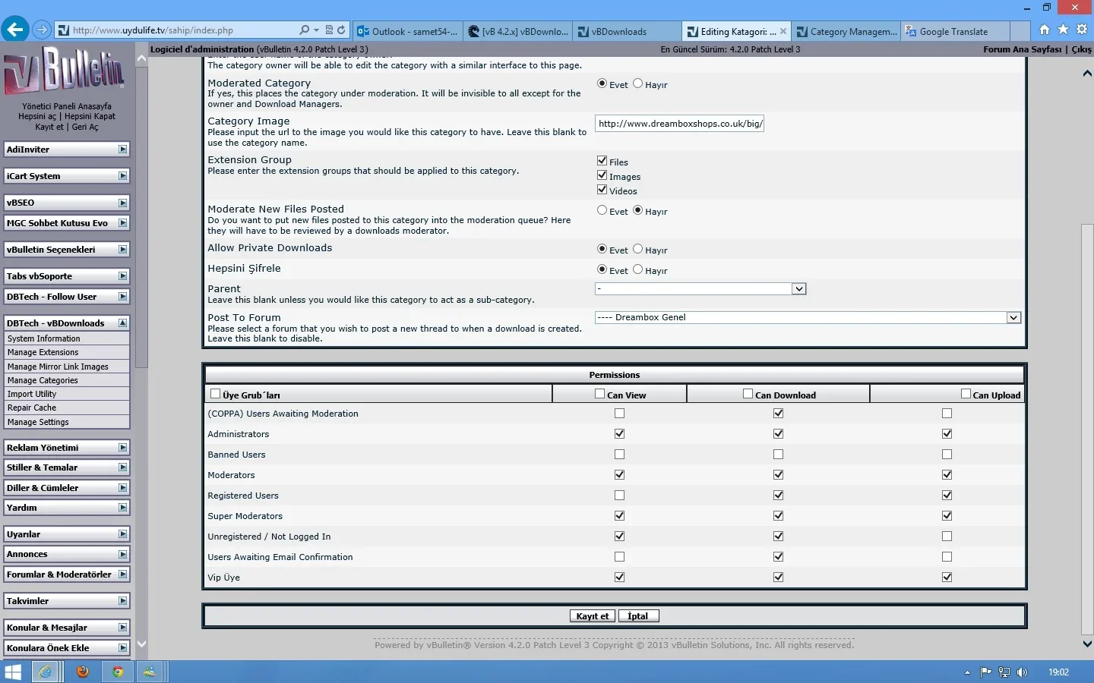1094x683 pixels.
Task: Open the Favorites star icon
Action: click(x=1063, y=30)
